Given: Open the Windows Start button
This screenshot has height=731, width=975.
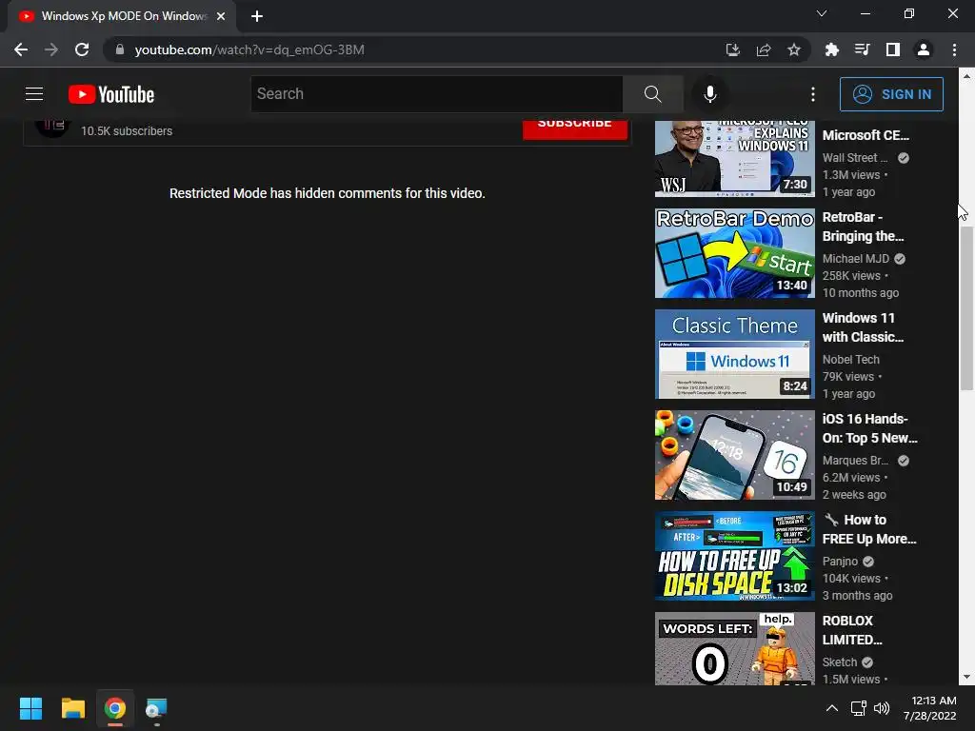Looking at the screenshot, I should coord(30,708).
